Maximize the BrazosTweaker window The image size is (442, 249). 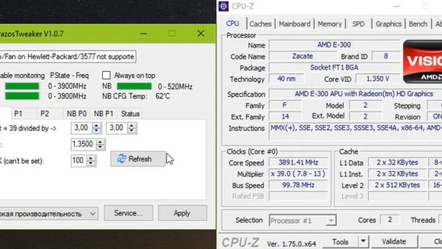click(172, 34)
